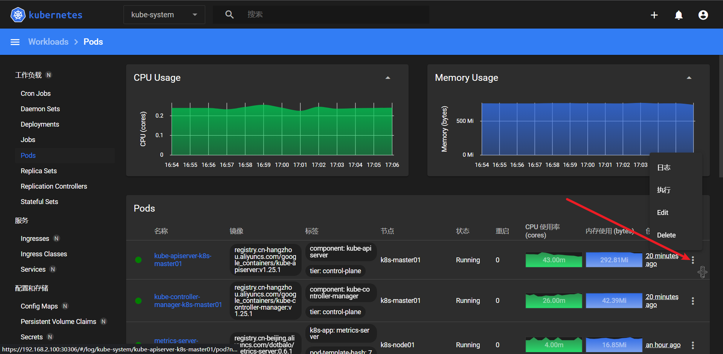The width and height of the screenshot is (723, 354).
Task: Click the N badge beside Ingresses
Action: [56, 238]
